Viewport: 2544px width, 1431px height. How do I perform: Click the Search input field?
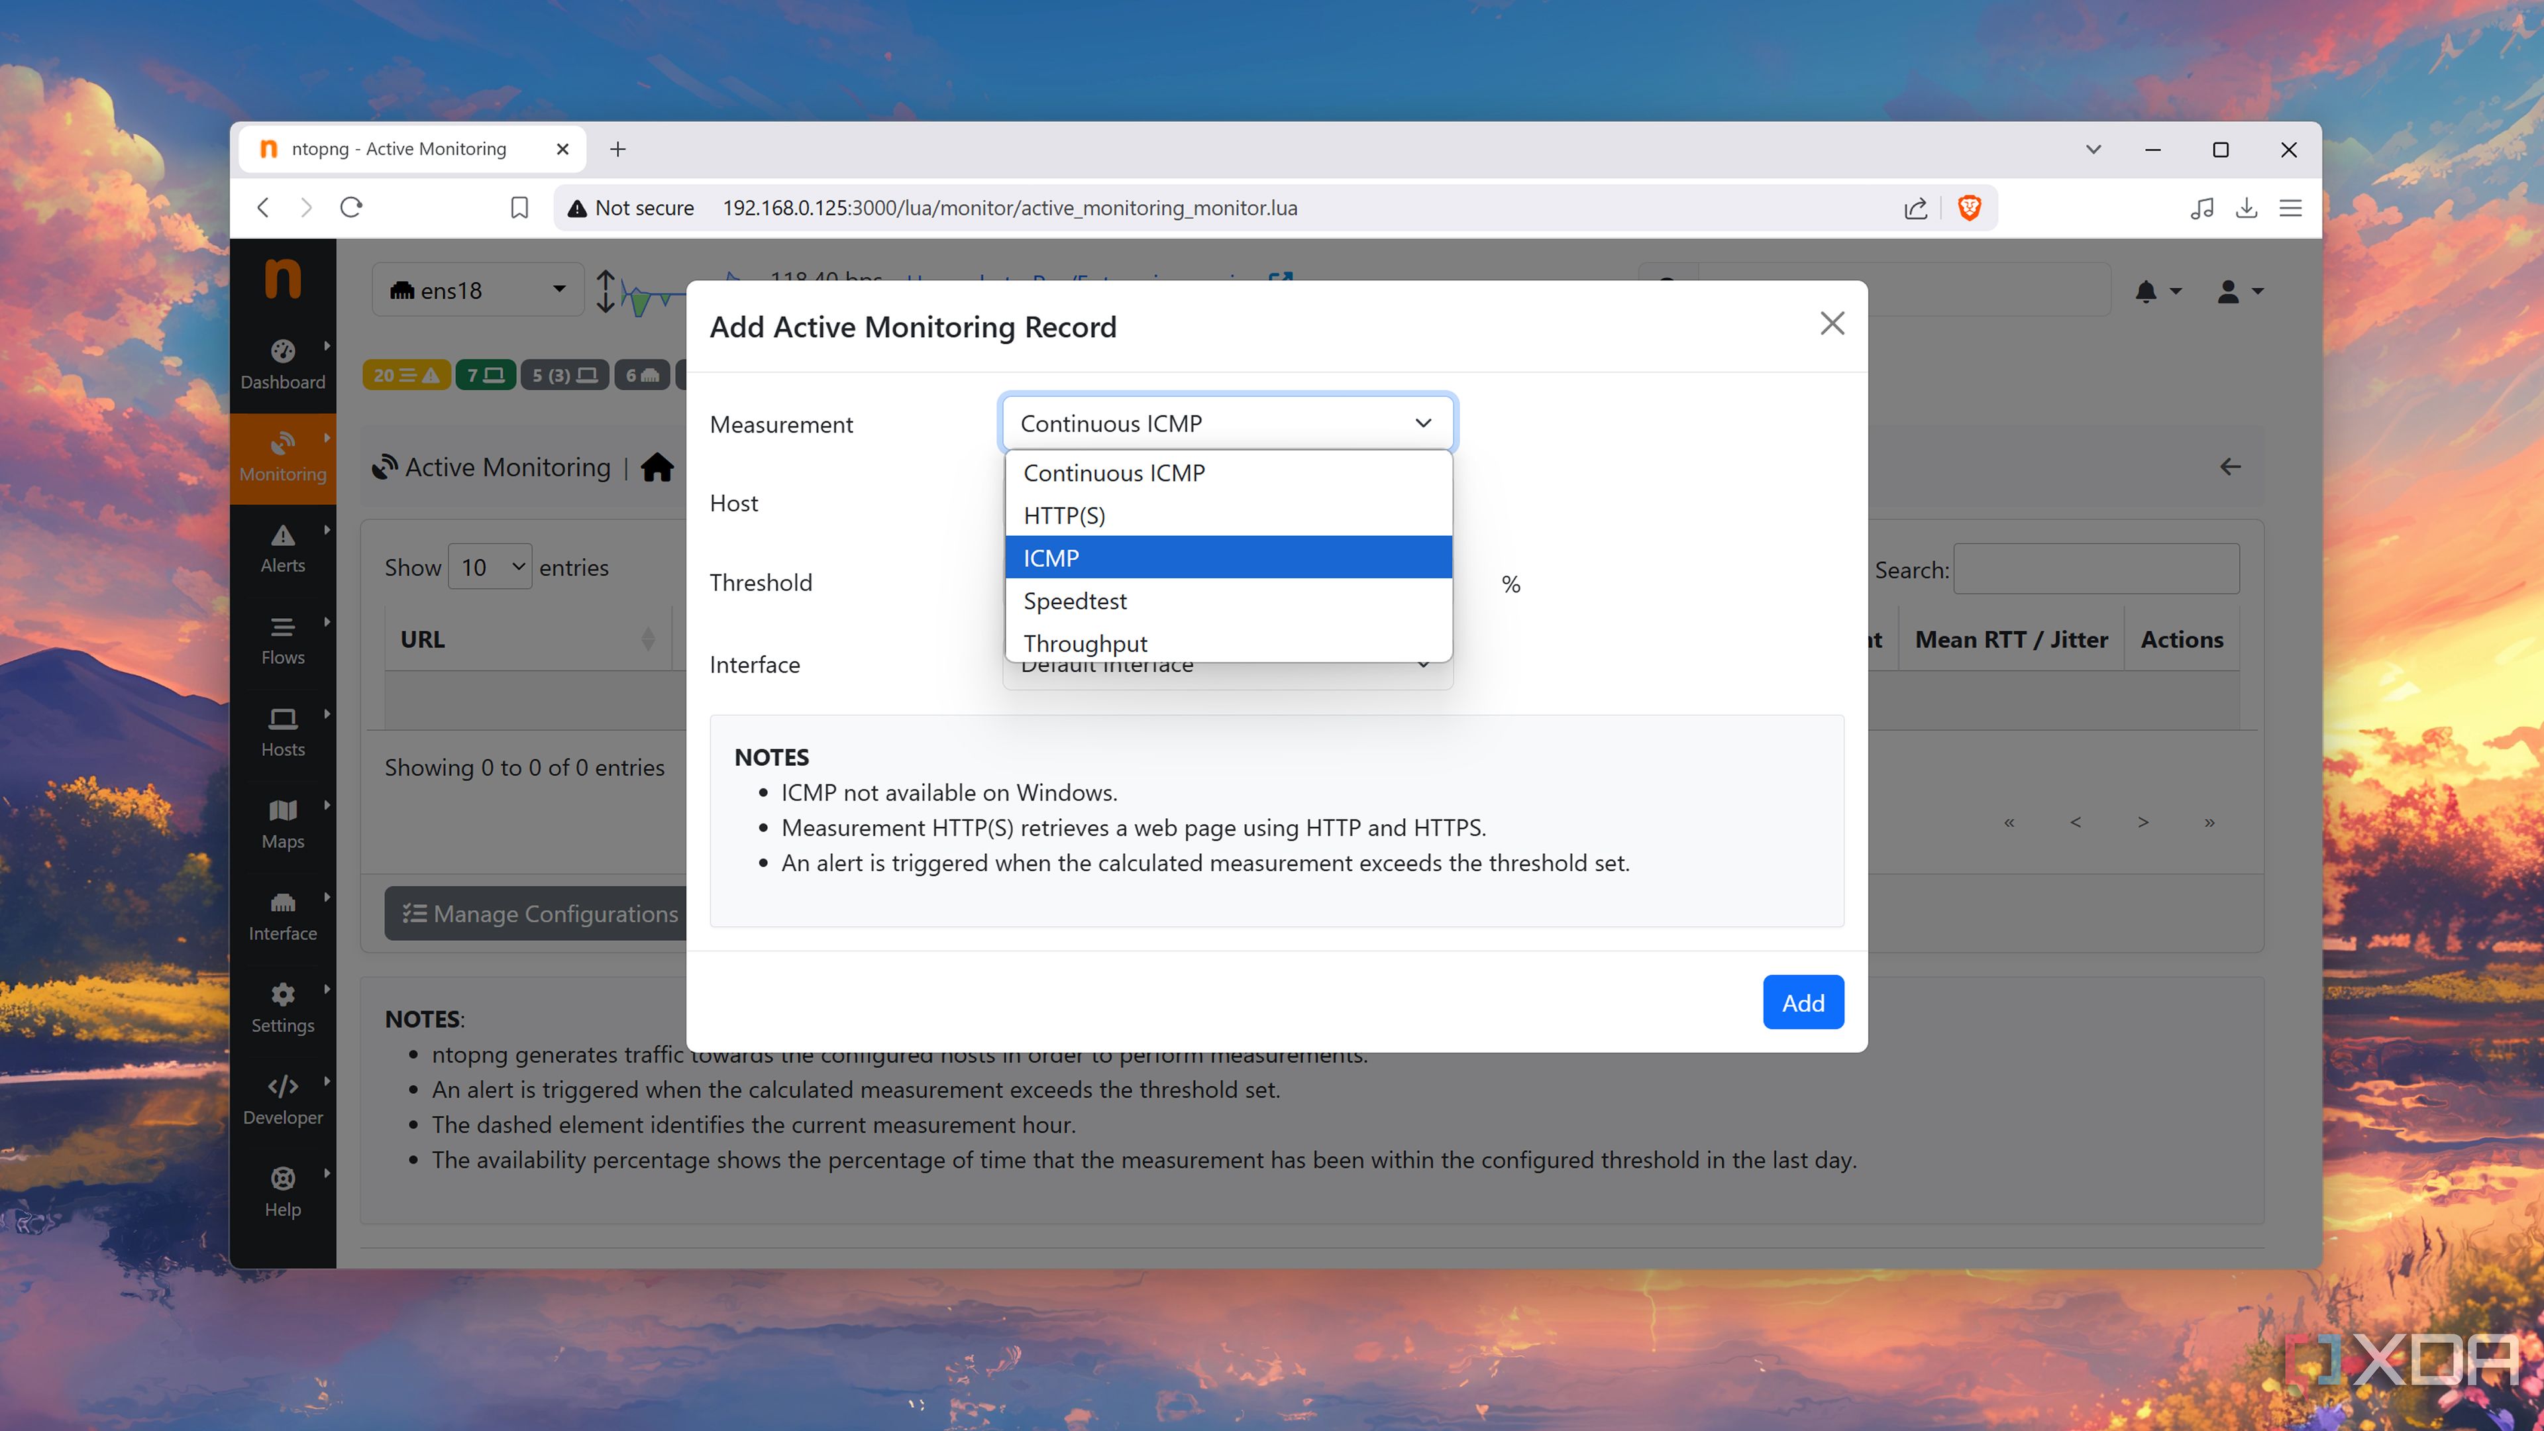click(2095, 569)
